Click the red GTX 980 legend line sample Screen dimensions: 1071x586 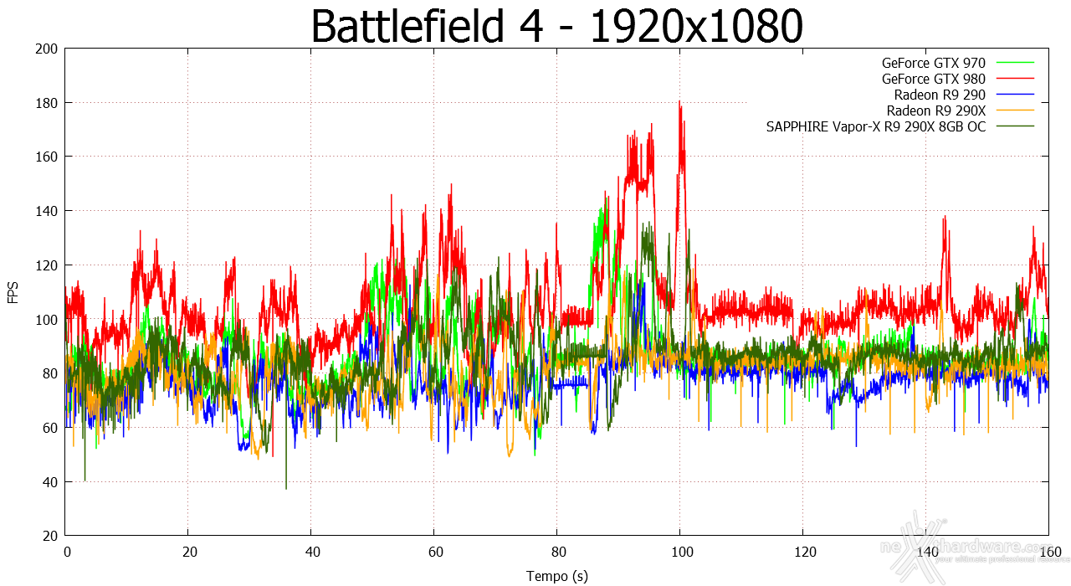(1014, 79)
